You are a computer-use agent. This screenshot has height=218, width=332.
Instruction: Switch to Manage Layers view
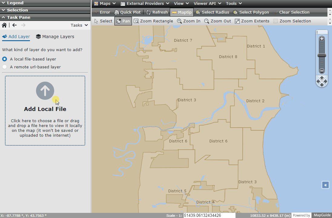55,37
